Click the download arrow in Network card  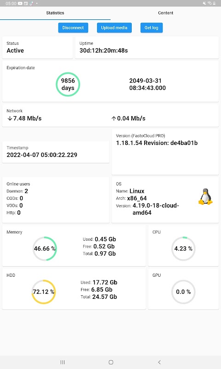(x=10, y=119)
